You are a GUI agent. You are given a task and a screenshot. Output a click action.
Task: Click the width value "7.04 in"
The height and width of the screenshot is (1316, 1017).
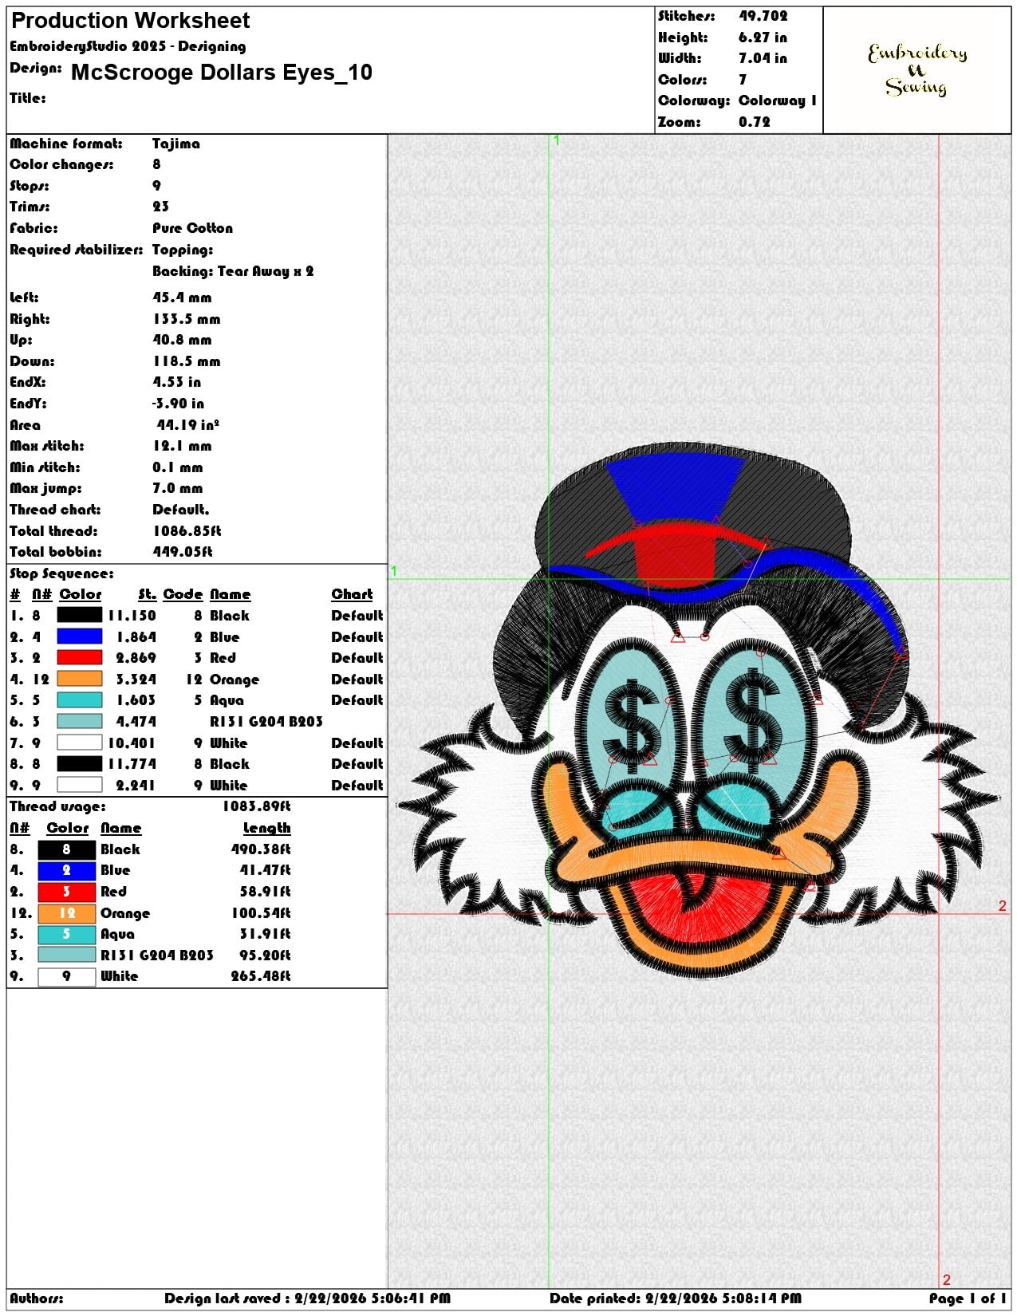coord(763,58)
